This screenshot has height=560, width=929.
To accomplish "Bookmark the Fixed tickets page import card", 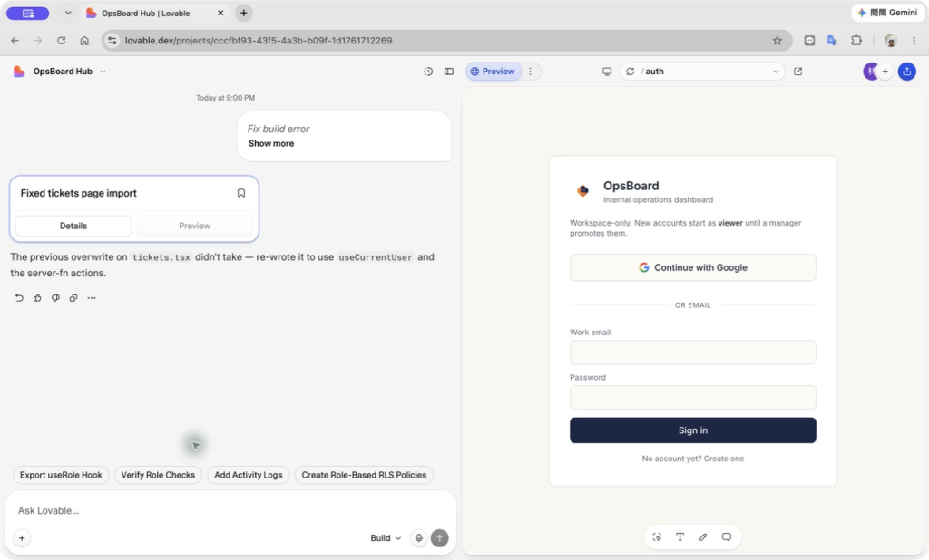I will pos(241,193).
